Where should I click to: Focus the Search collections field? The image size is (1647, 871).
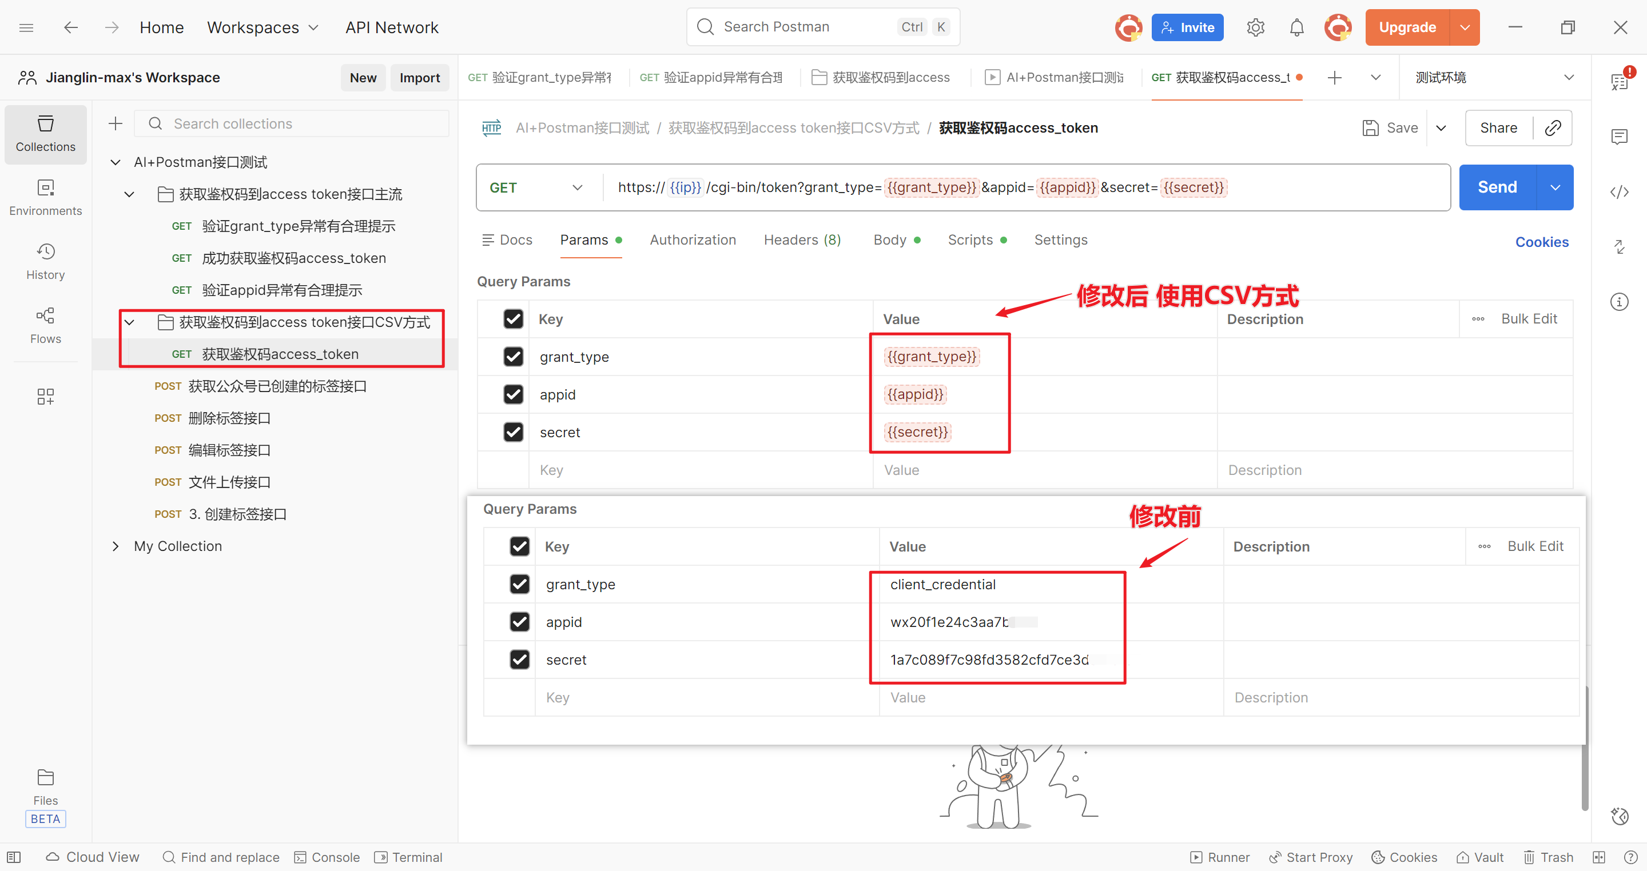point(292,123)
